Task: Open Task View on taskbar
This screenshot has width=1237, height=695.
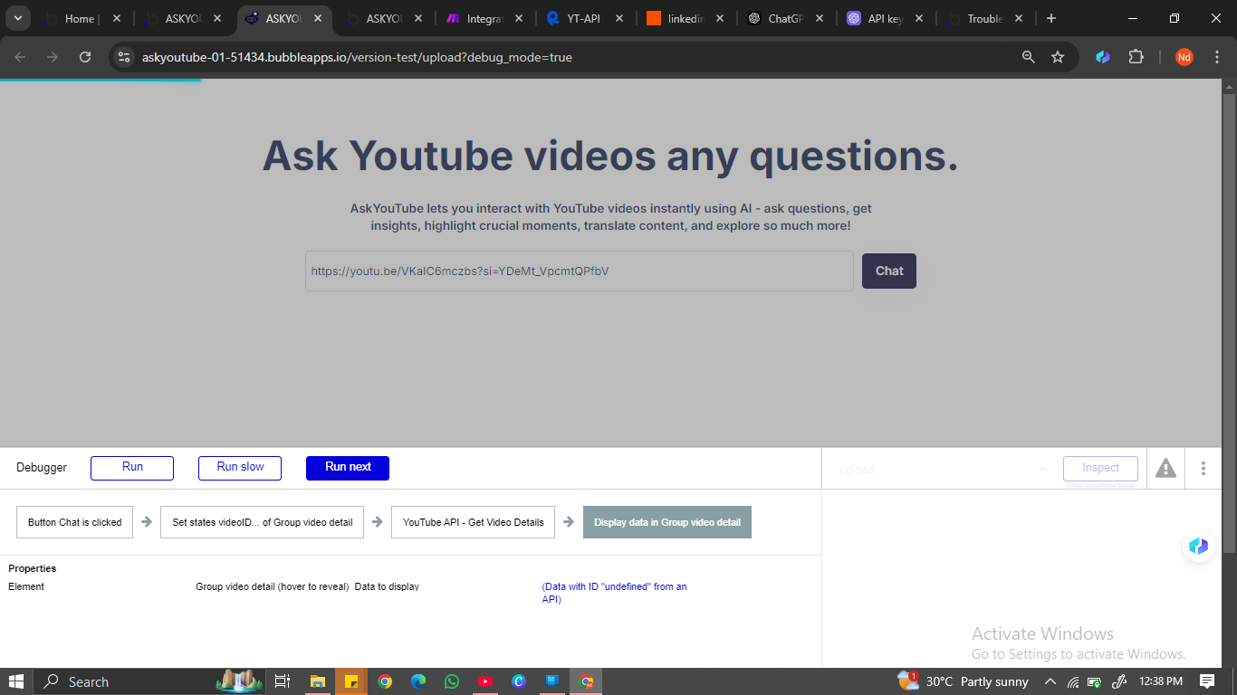Action: [x=282, y=681]
